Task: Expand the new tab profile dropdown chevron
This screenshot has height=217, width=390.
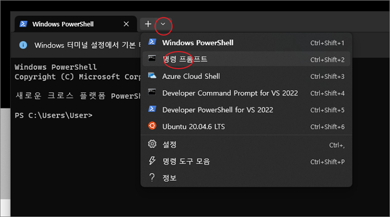Action: coord(163,24)
